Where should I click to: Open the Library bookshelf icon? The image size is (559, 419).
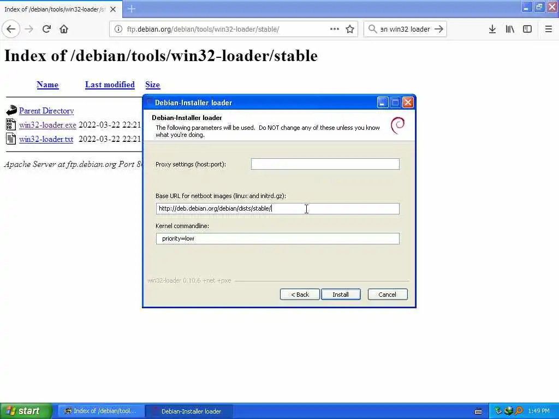click(x=510, y=29)
